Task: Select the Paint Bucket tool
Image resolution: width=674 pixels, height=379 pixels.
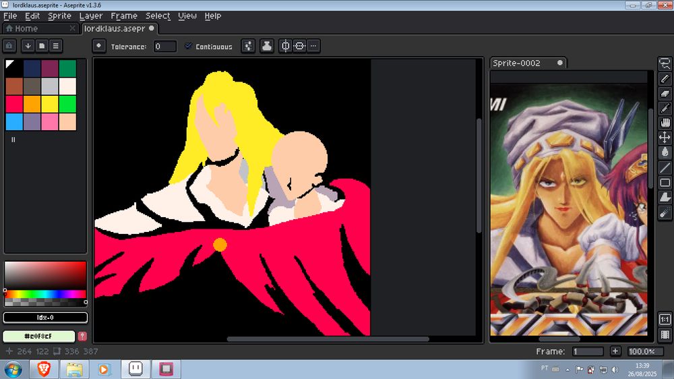Action: coord(665,152)
